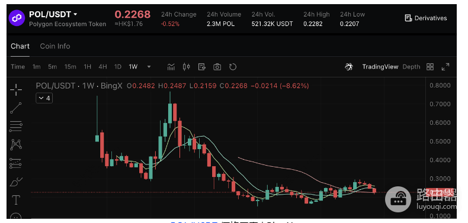Select the horizontal lines Fibonacci tool
Image resolution: width=468 pixels, height=223 pixels.
16,126
